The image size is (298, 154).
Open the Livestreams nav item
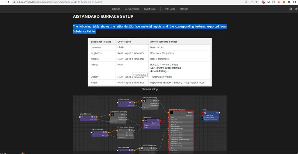point(150,9)
